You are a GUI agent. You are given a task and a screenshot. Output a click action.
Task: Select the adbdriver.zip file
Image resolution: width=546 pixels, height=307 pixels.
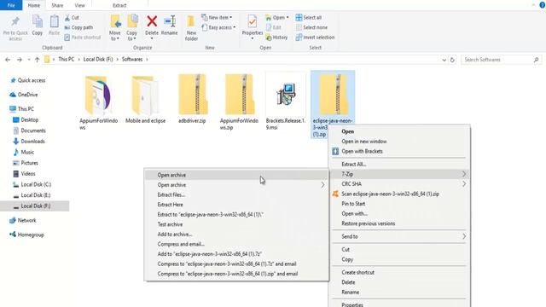(x=192, y=99)
